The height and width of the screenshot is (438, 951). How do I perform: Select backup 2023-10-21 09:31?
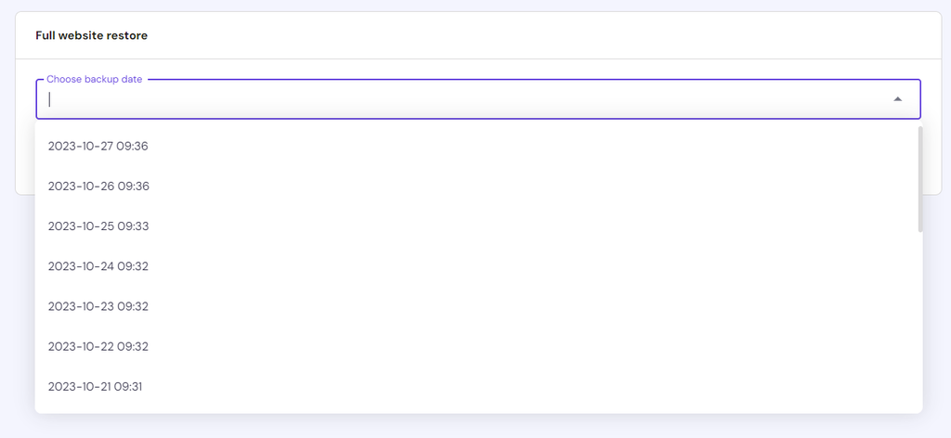(x=478, y=386)
